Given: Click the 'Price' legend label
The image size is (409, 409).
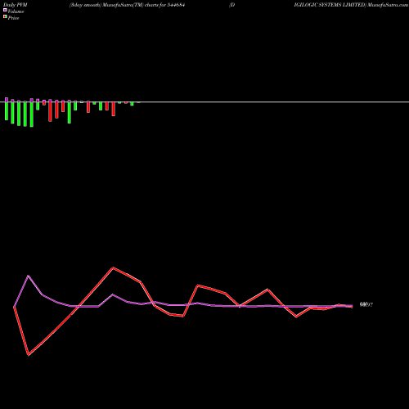Looking at the screenshot, I should (x=13, y=18).
